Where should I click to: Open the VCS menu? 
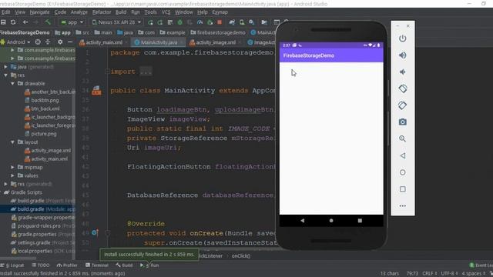(166, 12)
